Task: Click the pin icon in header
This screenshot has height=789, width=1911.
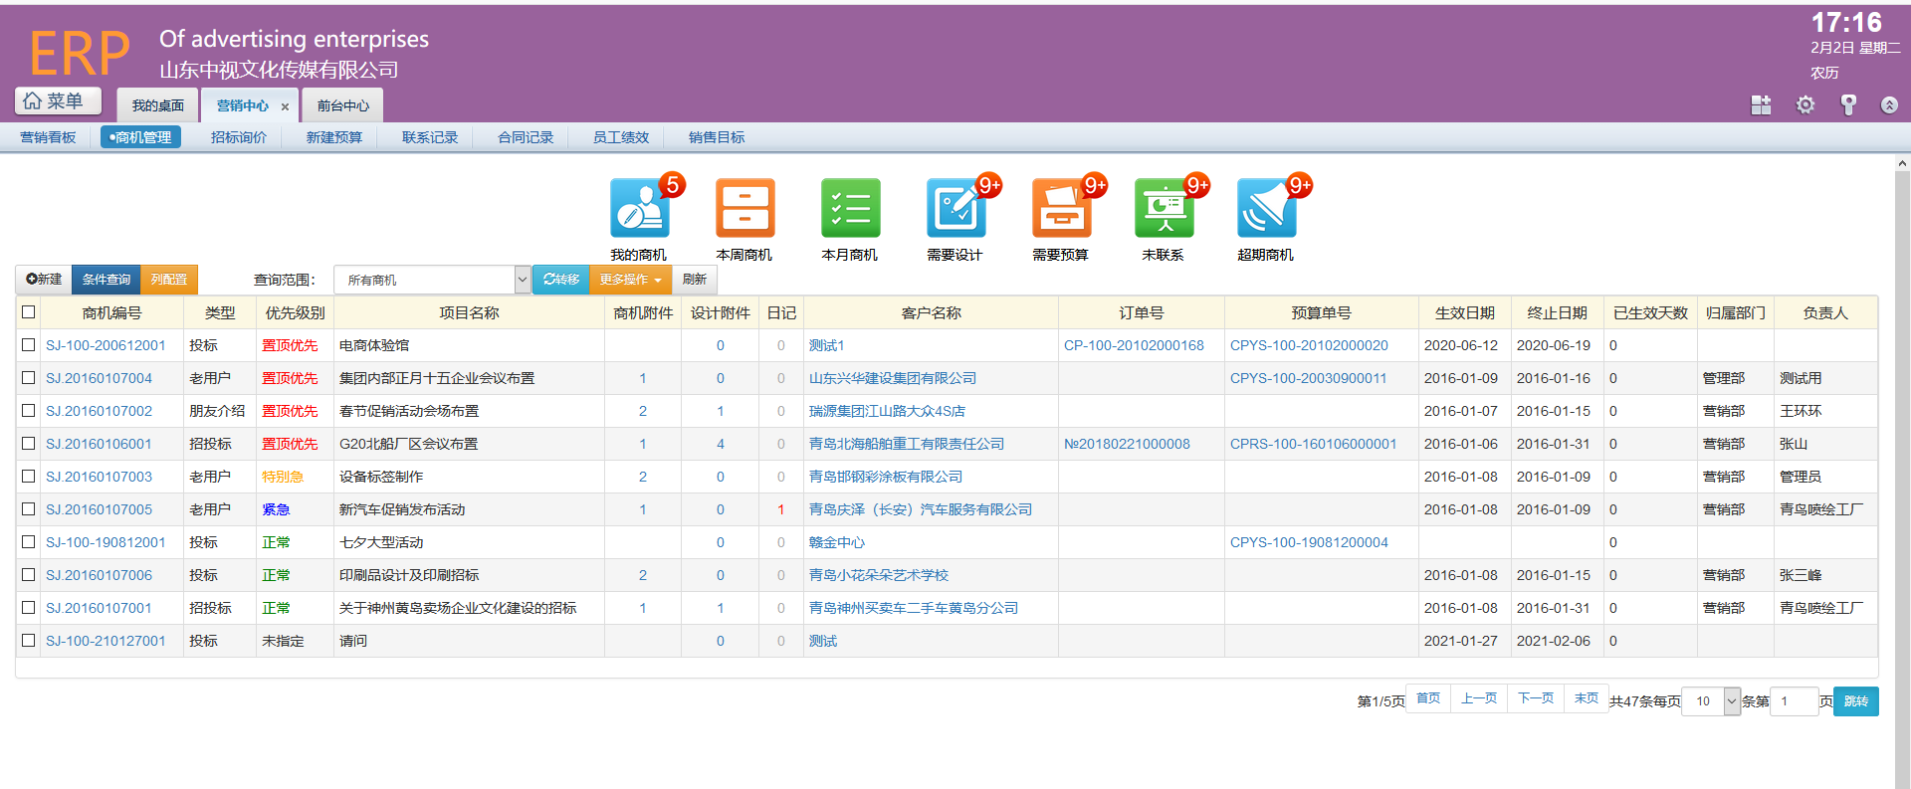Action: point(1848,104)
